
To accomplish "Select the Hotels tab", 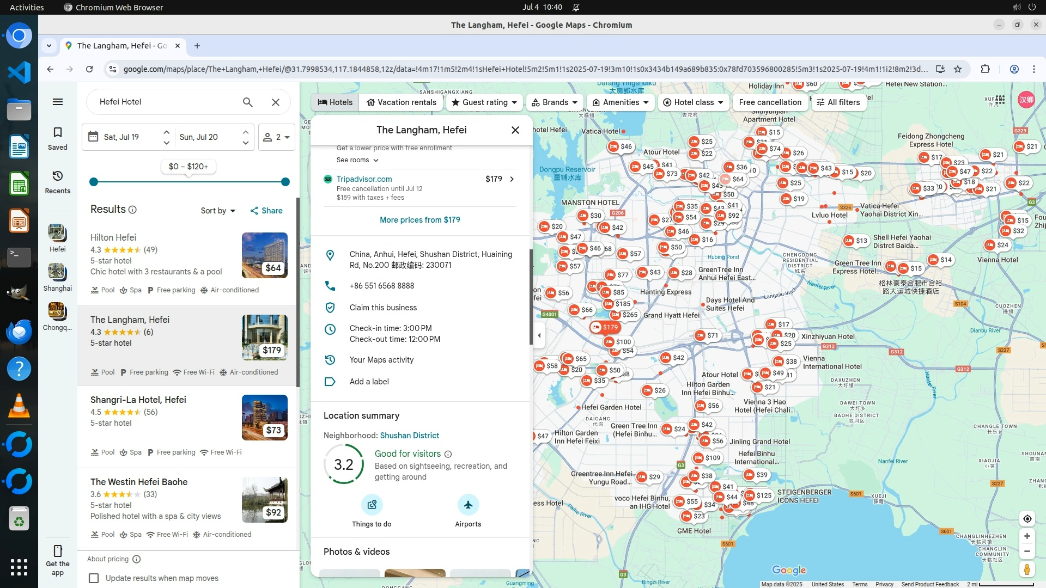I will [x=335, y=102].
